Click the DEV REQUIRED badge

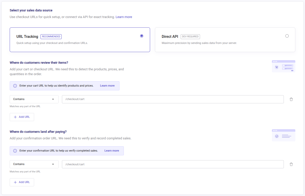tap(190, 36)
